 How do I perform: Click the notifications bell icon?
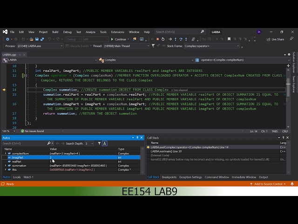tap(292, 184)
